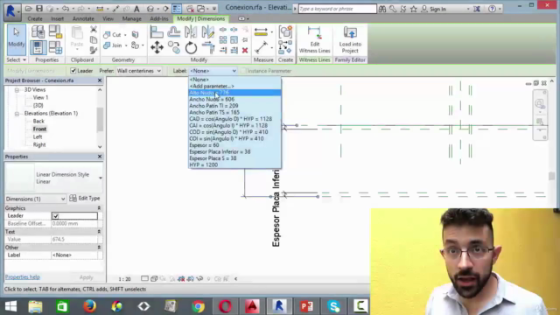The width and height of the screenshot is (560, 315).
Task: Select the Trim/Extend to Corner tool
Action: tap(208, 47)
